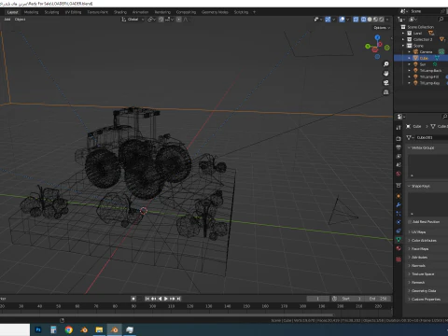The height and width of the screenshot is (336, 448).
Task: Expand Collection 2 in the outliner
Action: (403, 39)
